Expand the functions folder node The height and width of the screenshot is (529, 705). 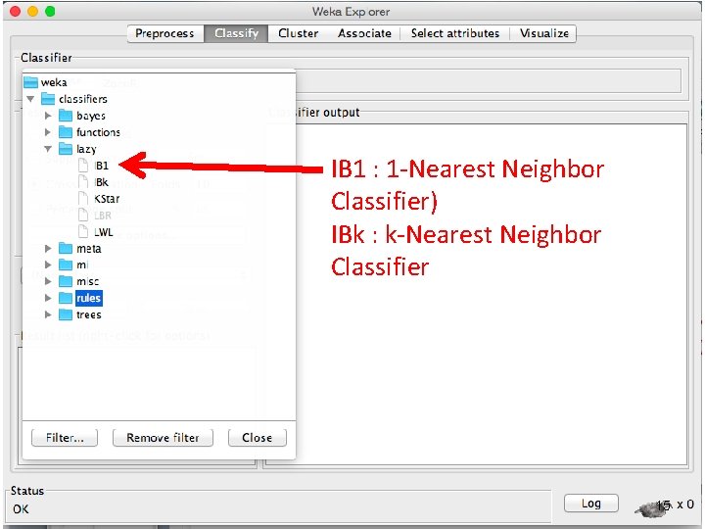pos(48,132)
